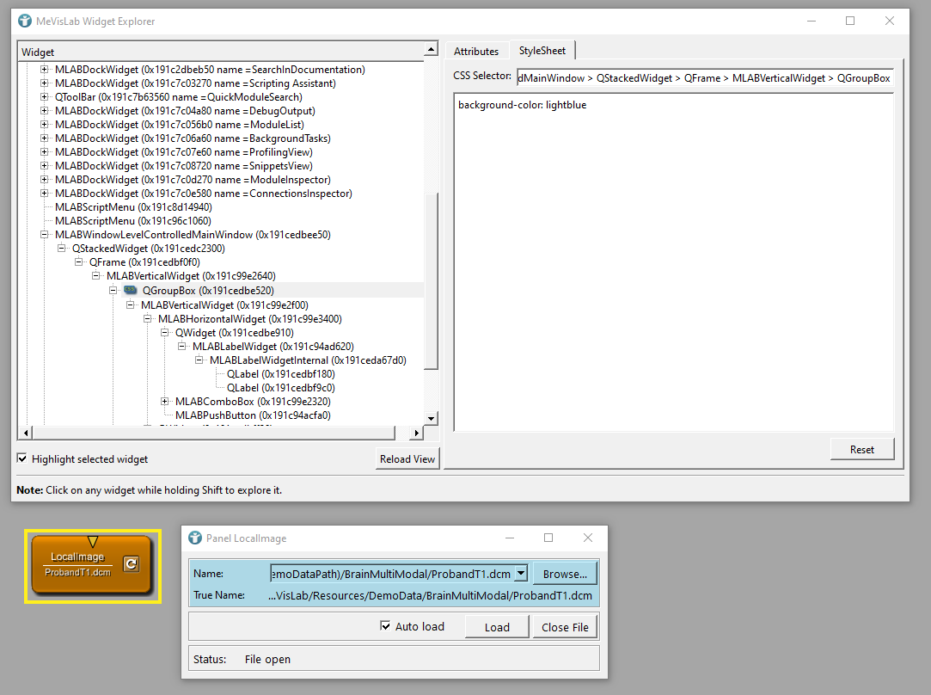Click scroll-up arrow of widget tree
The width and height of the screenshot is (931, 695).
pos(431,52)
